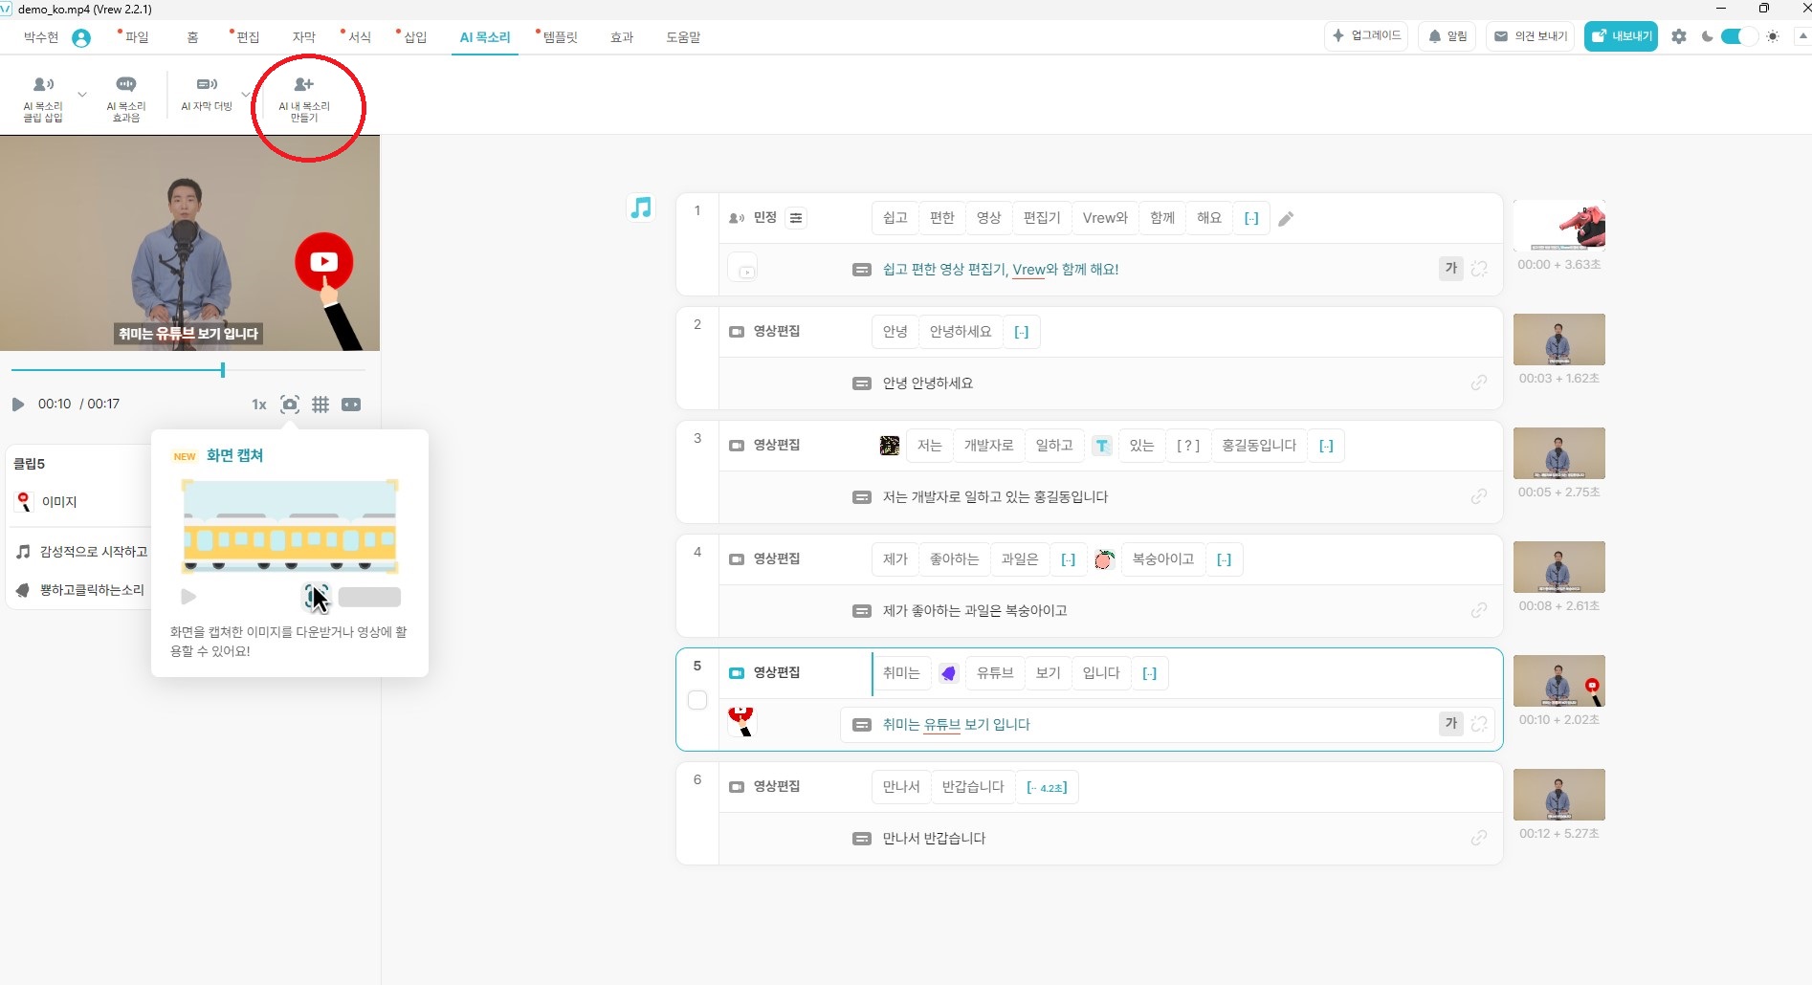This screenshot has width=1812, height=985.
Task: Open the 효과 tab
Action: coord(622,37)
